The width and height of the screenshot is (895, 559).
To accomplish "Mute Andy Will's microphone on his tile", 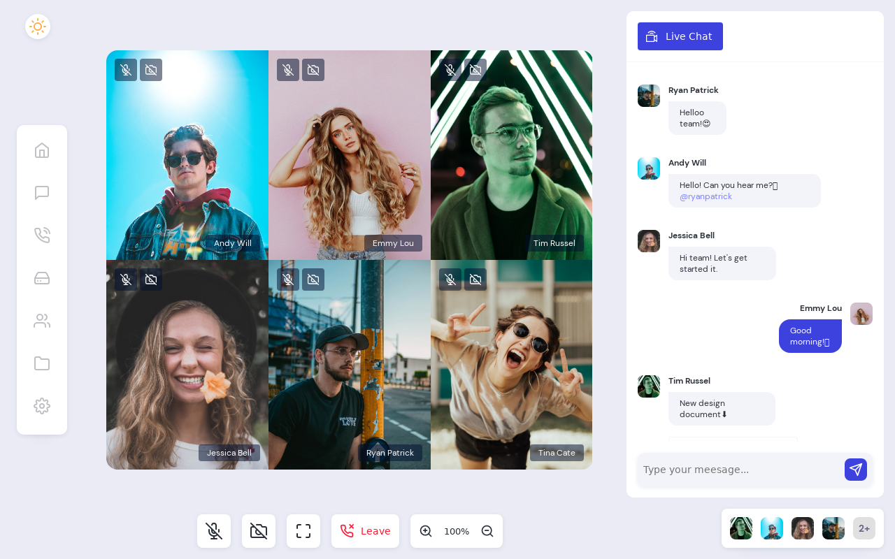I will pyautogui.click(x=126, y=70).
